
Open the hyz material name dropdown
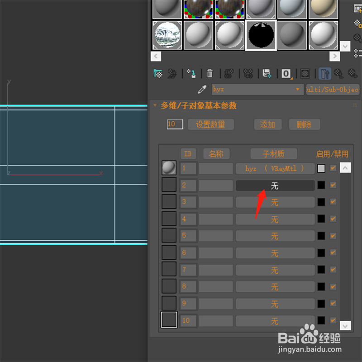[298, 89]
